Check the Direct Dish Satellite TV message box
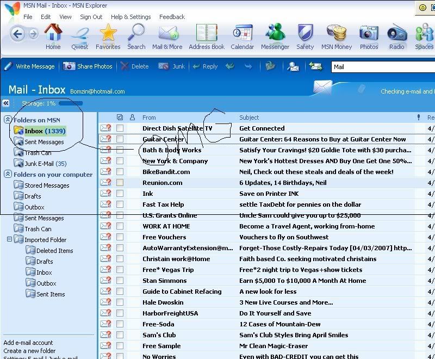This screenshot has width=435, height=359. [x=120, y=128]
